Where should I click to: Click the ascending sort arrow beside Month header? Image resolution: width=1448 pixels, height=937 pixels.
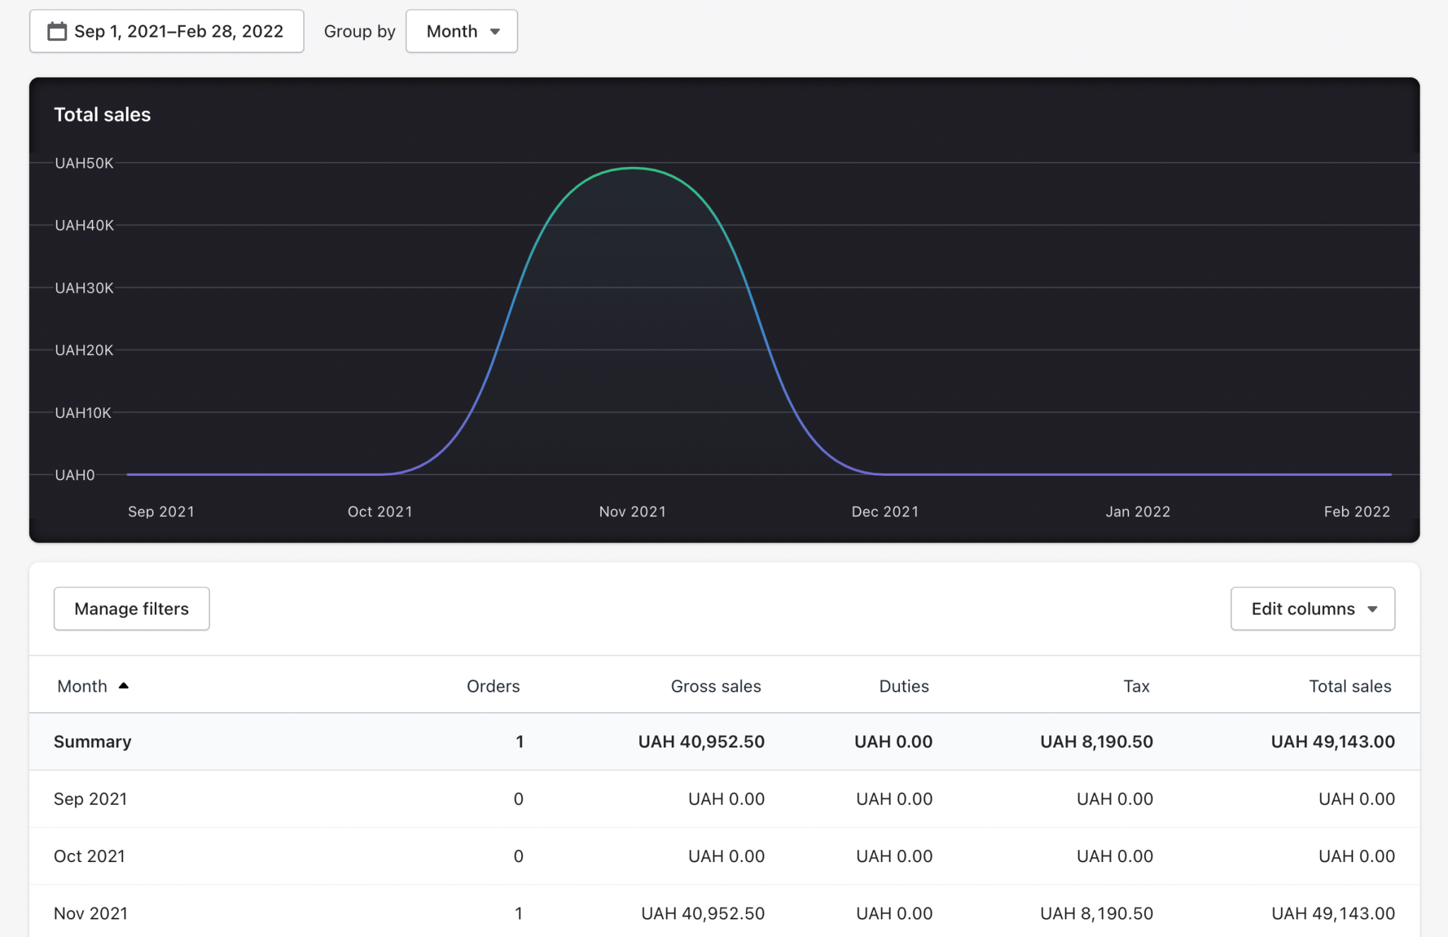tap(124, 685)
